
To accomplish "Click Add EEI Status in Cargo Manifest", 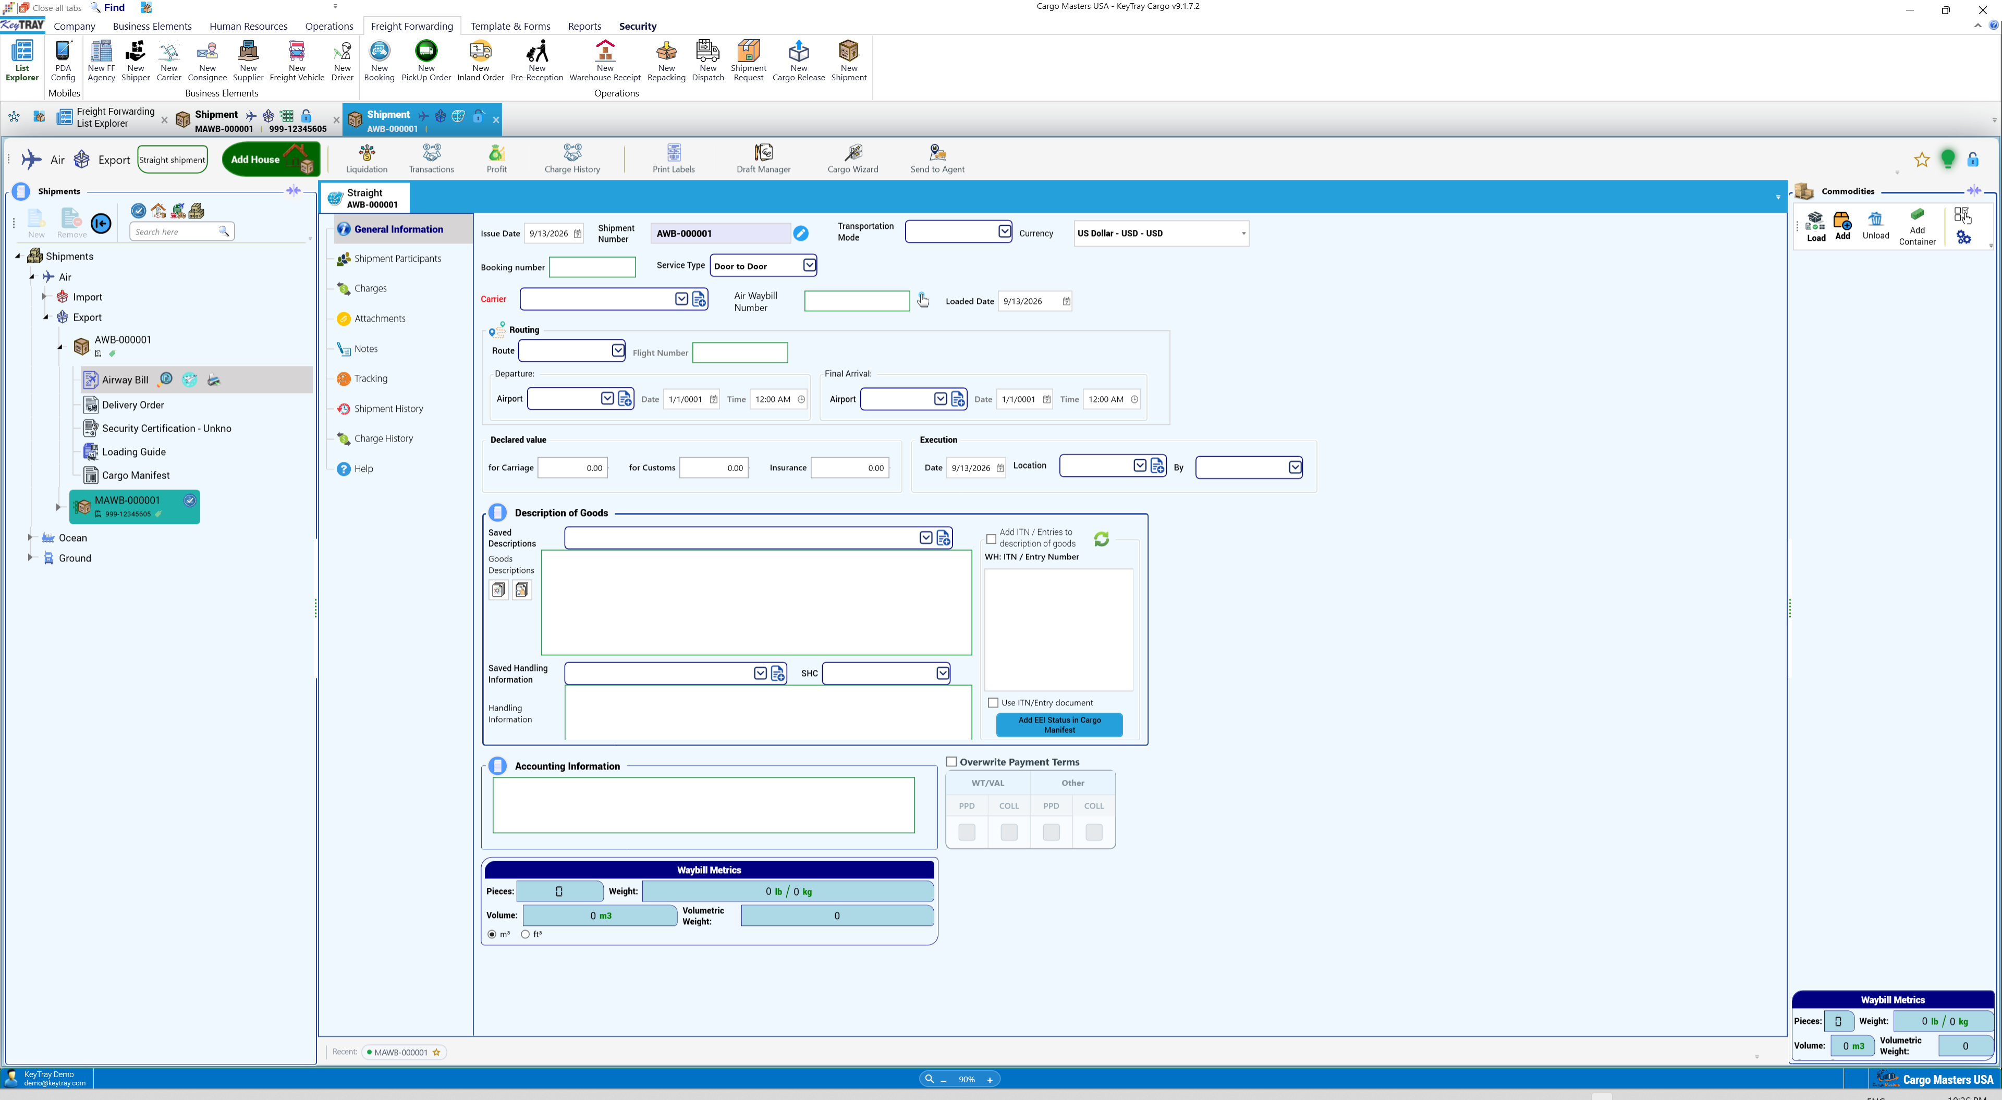I will (1059, 725).
